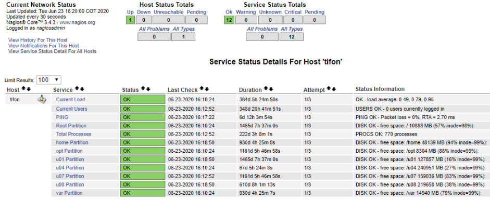The width and height of the screenshot is (490, 200).
Task: Click duration '6d 12h 3m 54s'
Action: point(256,117)
